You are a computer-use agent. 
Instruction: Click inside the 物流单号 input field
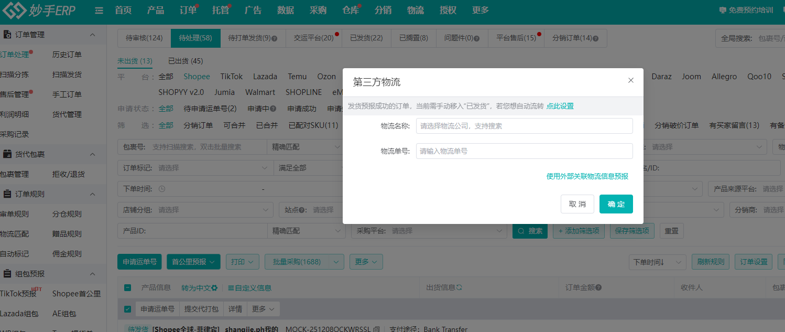[x=524, y=151]
